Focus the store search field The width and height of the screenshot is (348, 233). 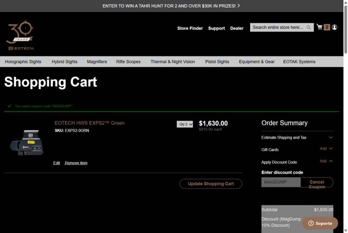(282, 27)
